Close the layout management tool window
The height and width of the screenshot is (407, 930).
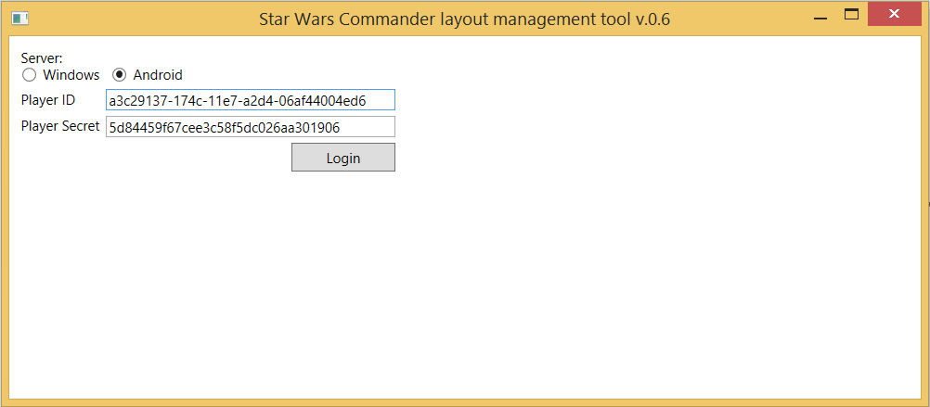[x=894, y=14]
